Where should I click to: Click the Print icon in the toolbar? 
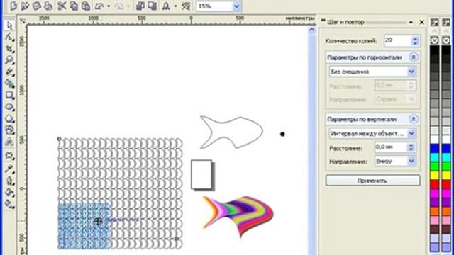48,6
